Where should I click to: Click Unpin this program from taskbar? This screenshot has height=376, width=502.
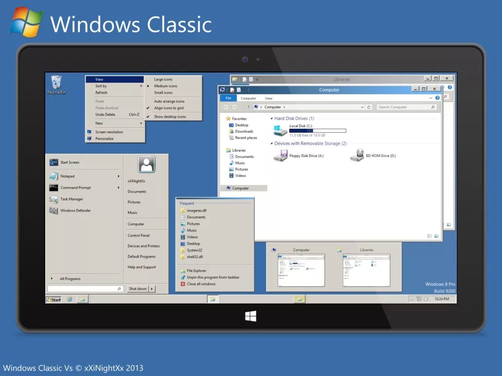pyautogui.click(x=213, y=277)
